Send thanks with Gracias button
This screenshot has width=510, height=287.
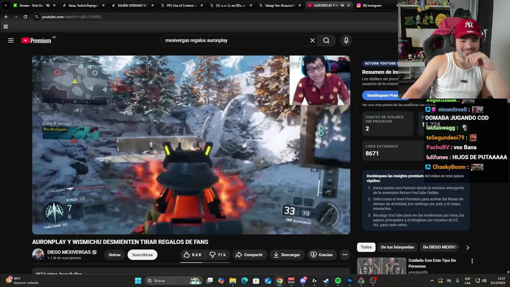(322, 255)
